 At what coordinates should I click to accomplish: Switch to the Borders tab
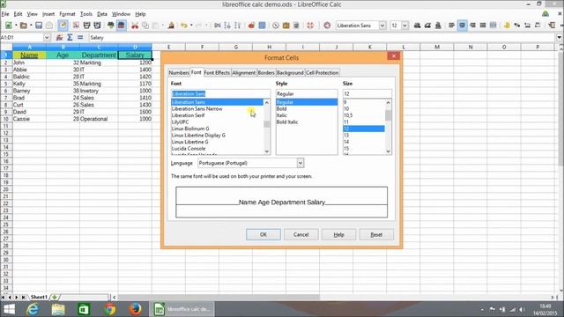pos(266,72)
